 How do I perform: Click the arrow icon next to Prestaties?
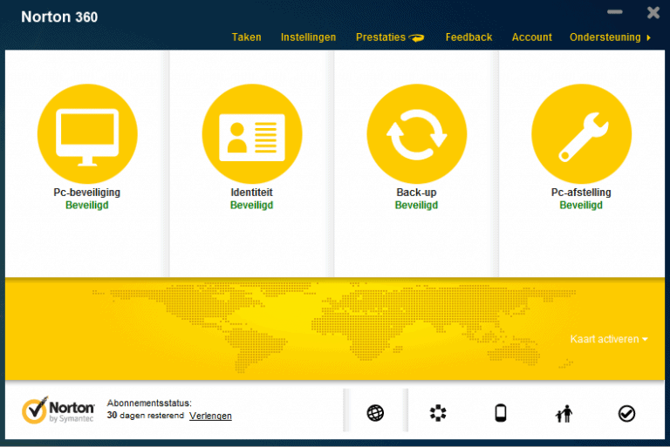click(416, 37)
